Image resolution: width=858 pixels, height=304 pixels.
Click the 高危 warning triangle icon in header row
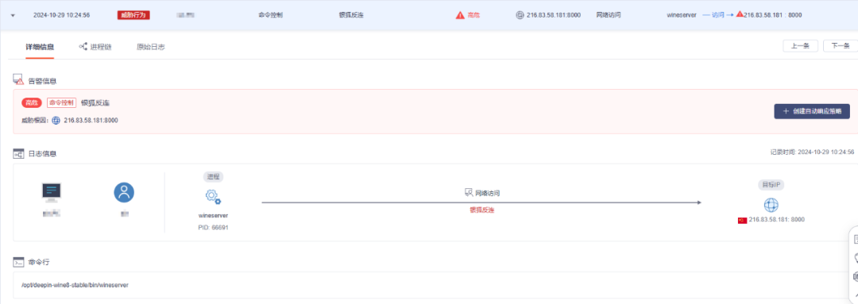460,15
